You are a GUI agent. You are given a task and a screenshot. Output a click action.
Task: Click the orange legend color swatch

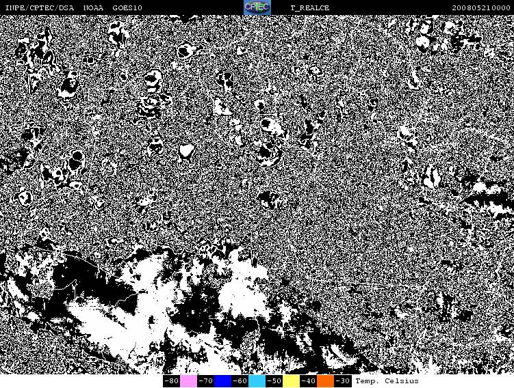(x=325, y=381)
